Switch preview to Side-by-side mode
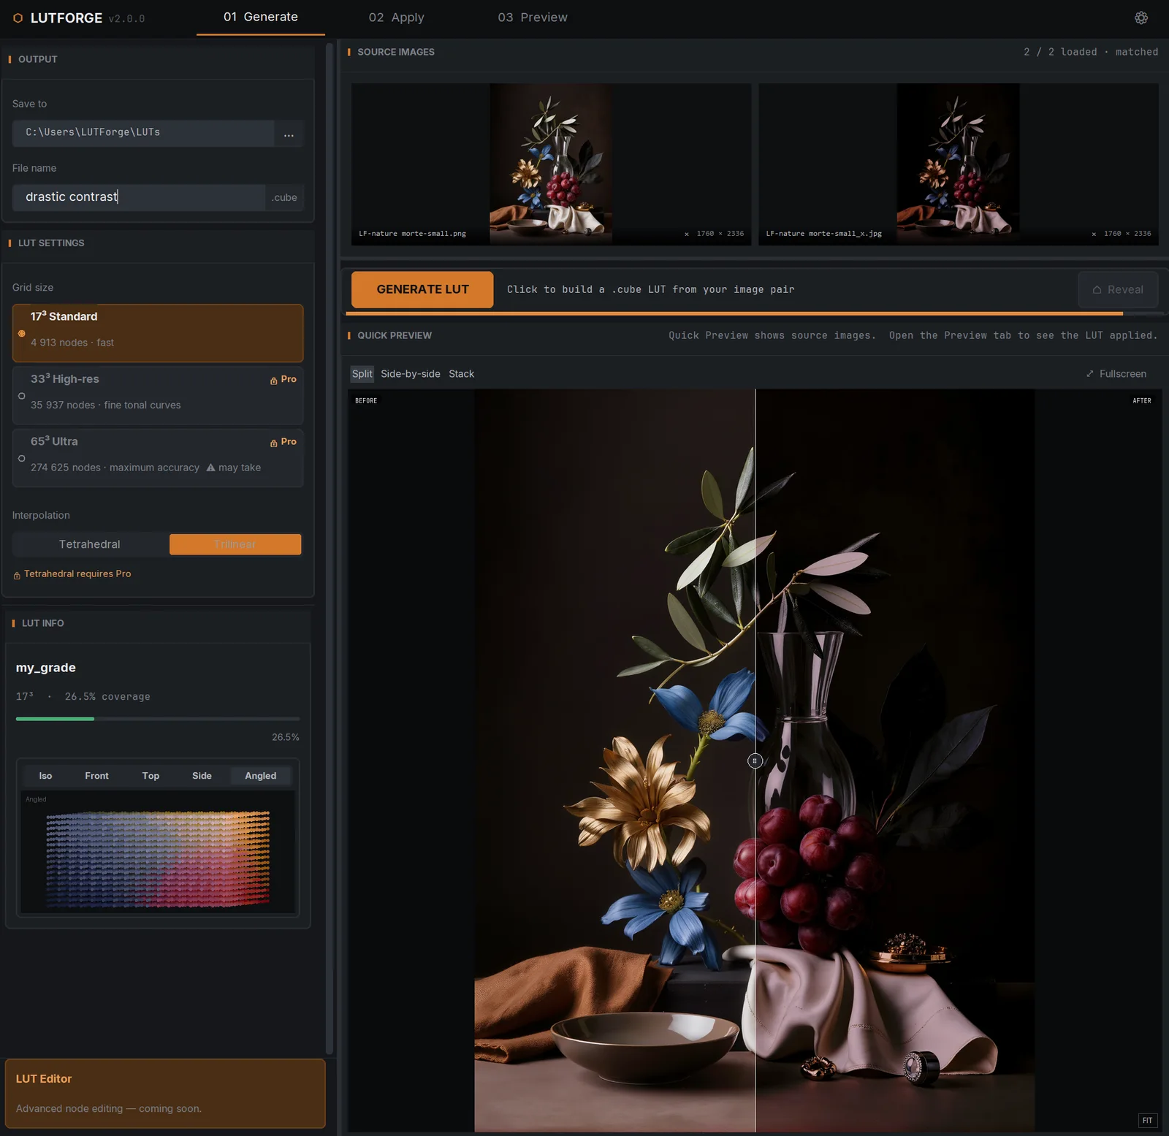The width and height of the screenshot is (1169, 1136). (410, 374)
